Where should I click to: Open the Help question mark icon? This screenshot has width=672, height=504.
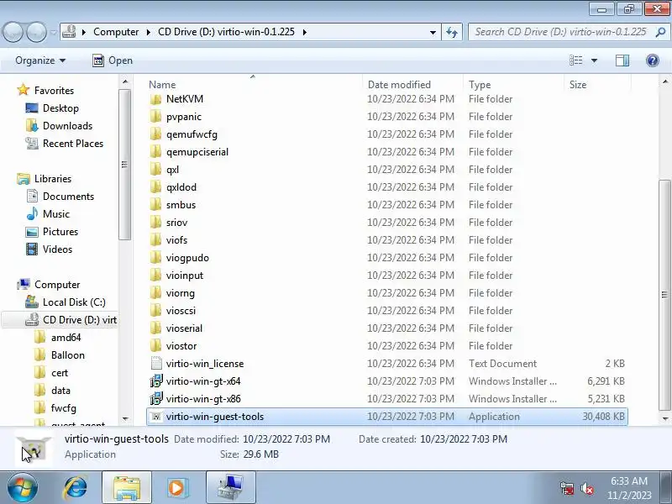(x=653, y=60)
